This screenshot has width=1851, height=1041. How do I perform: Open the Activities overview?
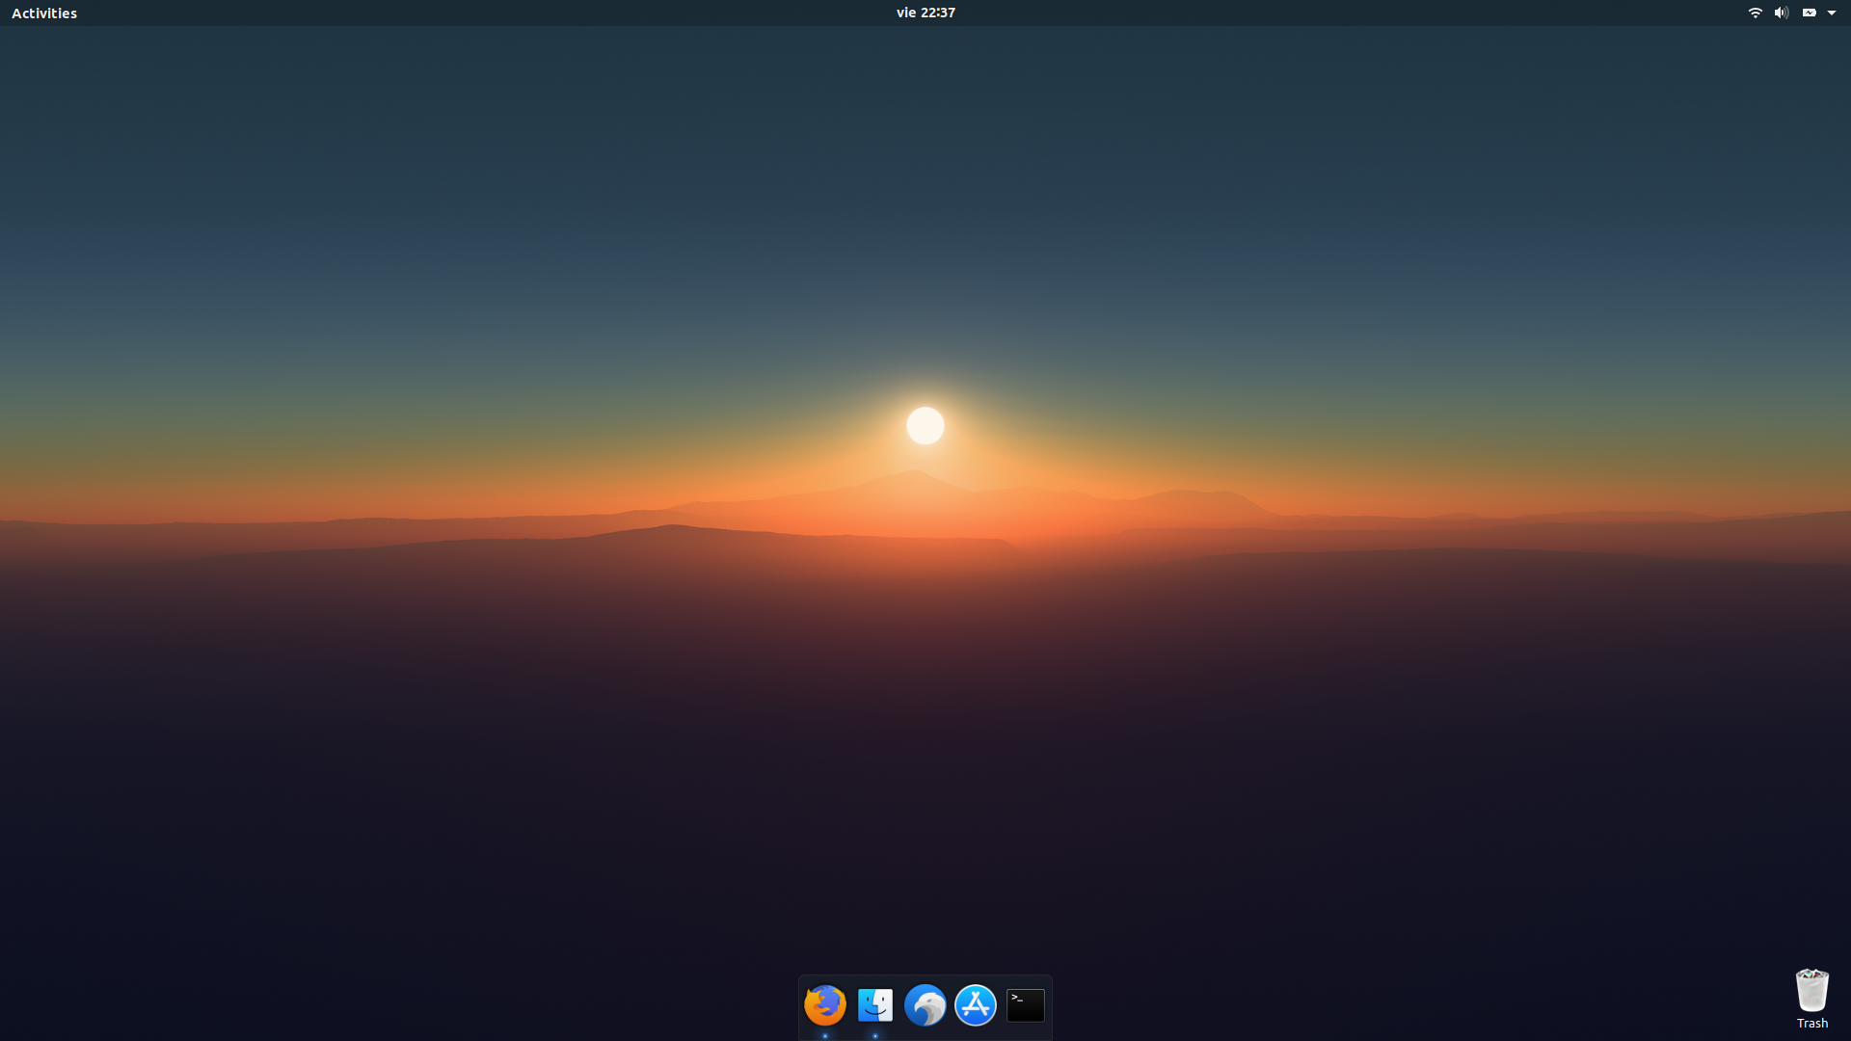44,13
